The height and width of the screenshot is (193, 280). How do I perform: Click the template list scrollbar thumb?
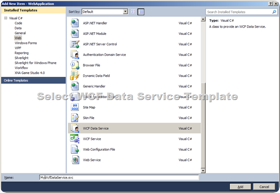(203, 125)
